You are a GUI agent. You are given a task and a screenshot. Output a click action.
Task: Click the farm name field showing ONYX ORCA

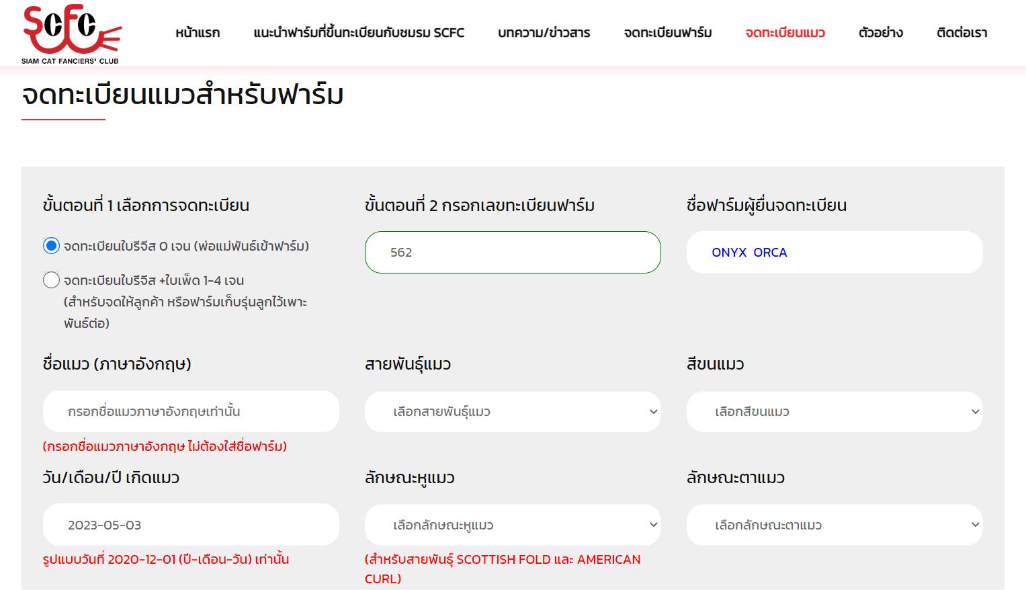834,253
